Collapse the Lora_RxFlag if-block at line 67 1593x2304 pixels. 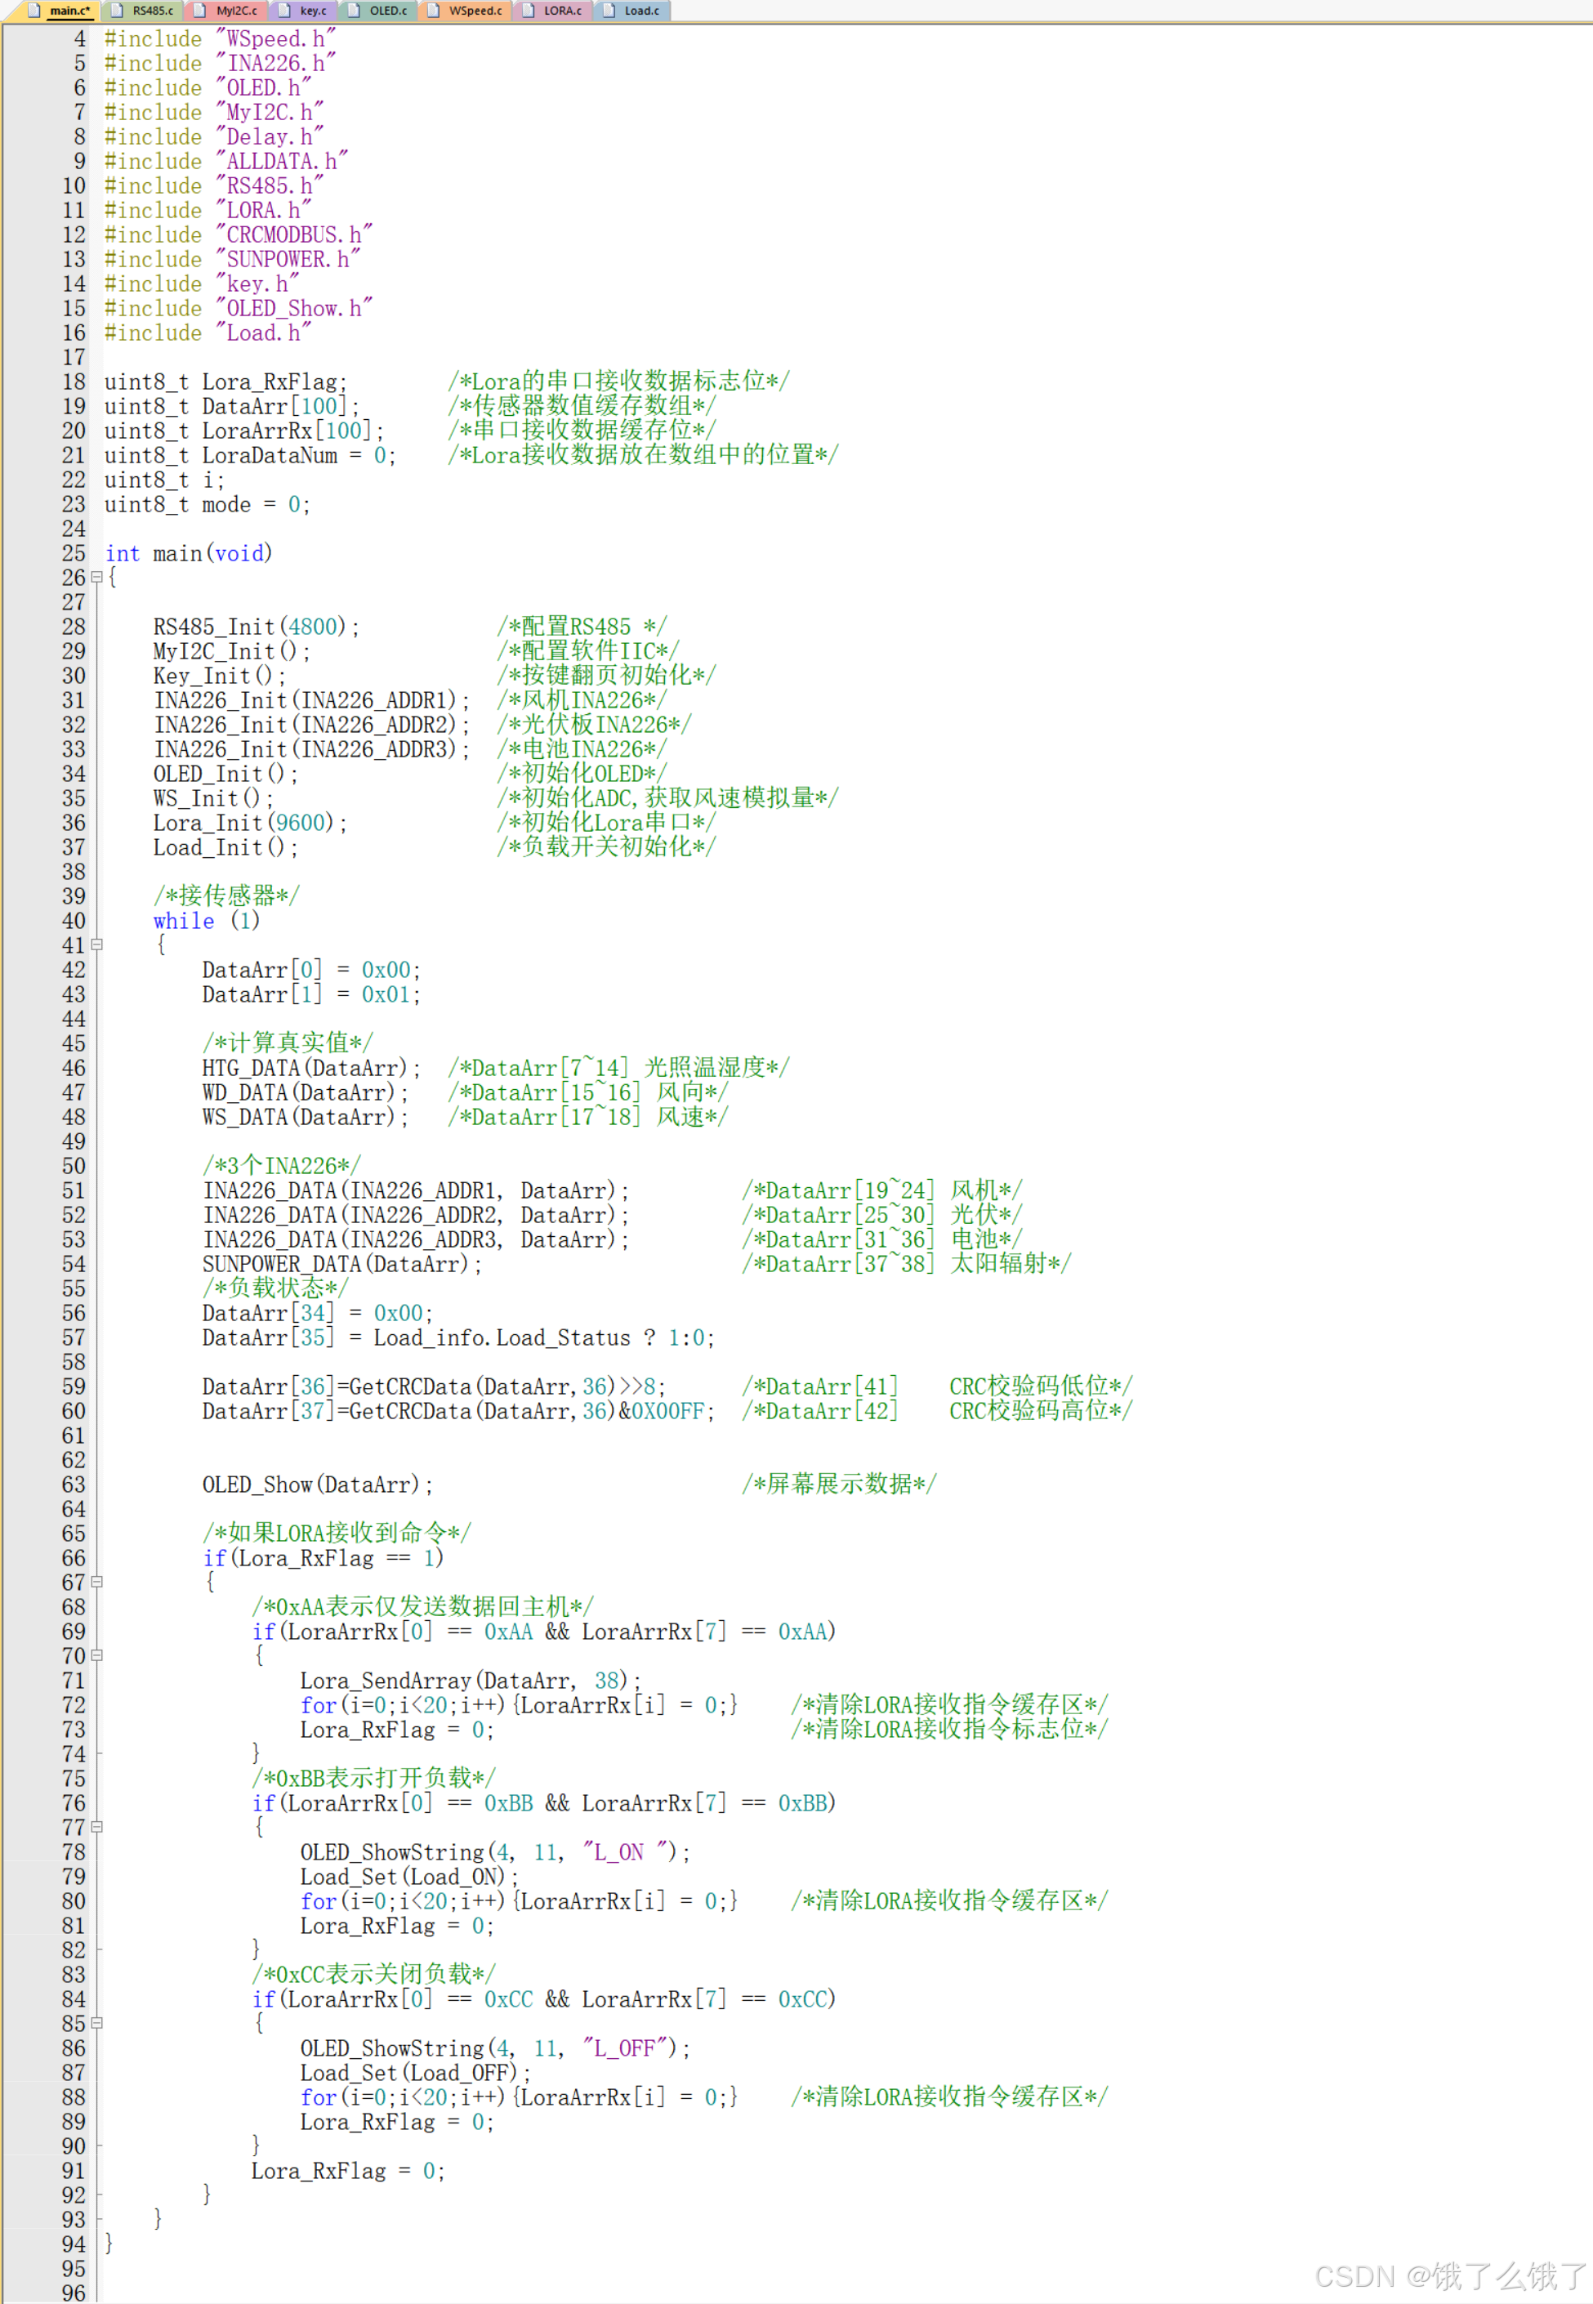(97, 1583)
